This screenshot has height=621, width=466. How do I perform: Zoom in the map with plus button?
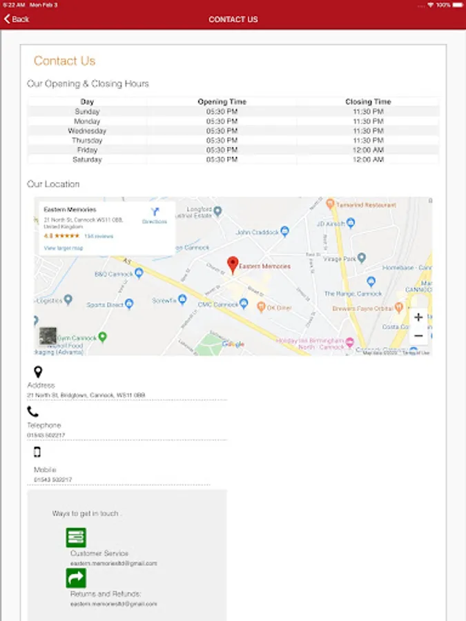point(418,317)
